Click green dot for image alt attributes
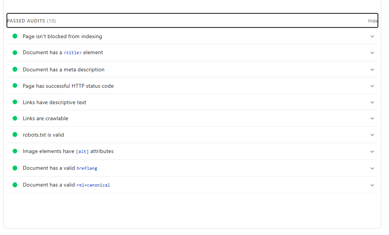The height and width of the screenshot is (235, 389). pos(15,151)
